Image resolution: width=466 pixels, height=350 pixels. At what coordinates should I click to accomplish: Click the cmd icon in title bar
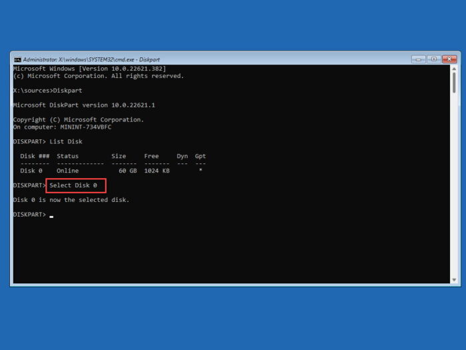17,60
